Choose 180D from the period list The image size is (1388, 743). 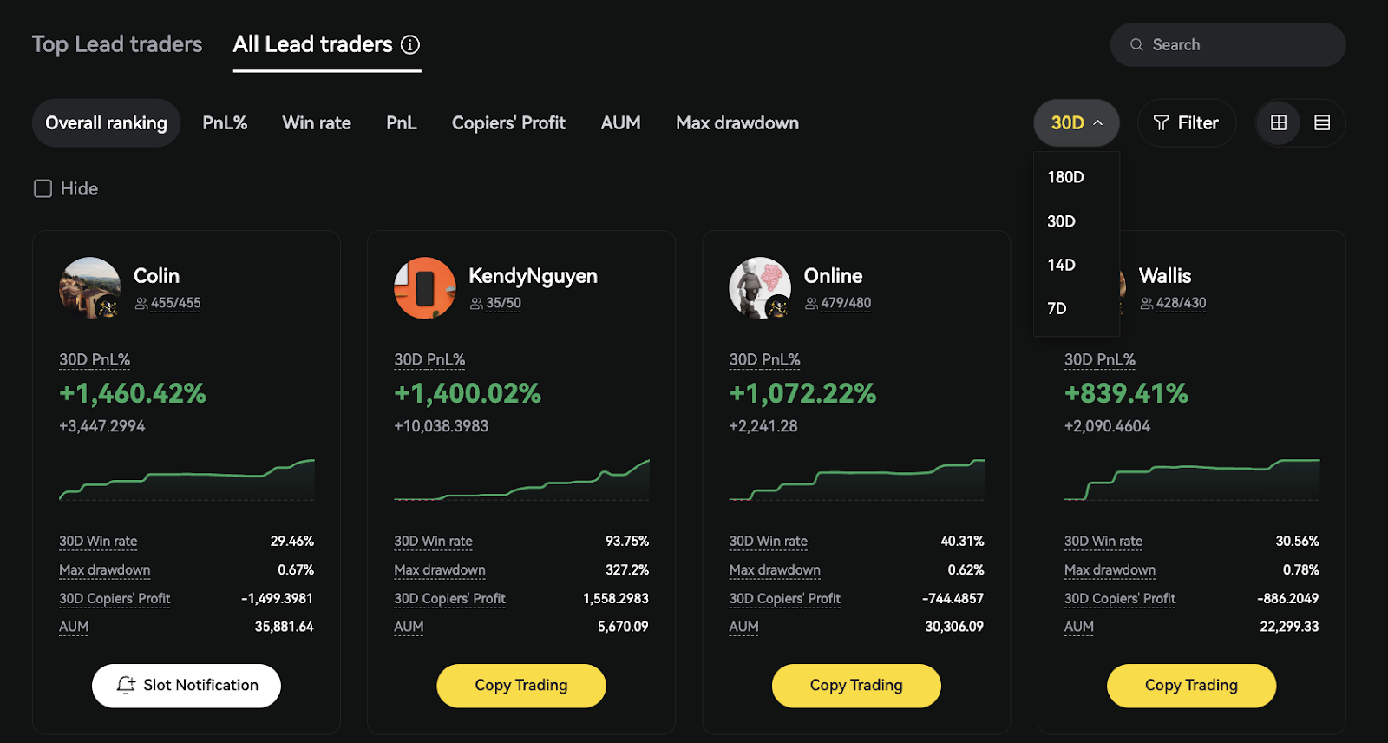[x=1065, y=177]
